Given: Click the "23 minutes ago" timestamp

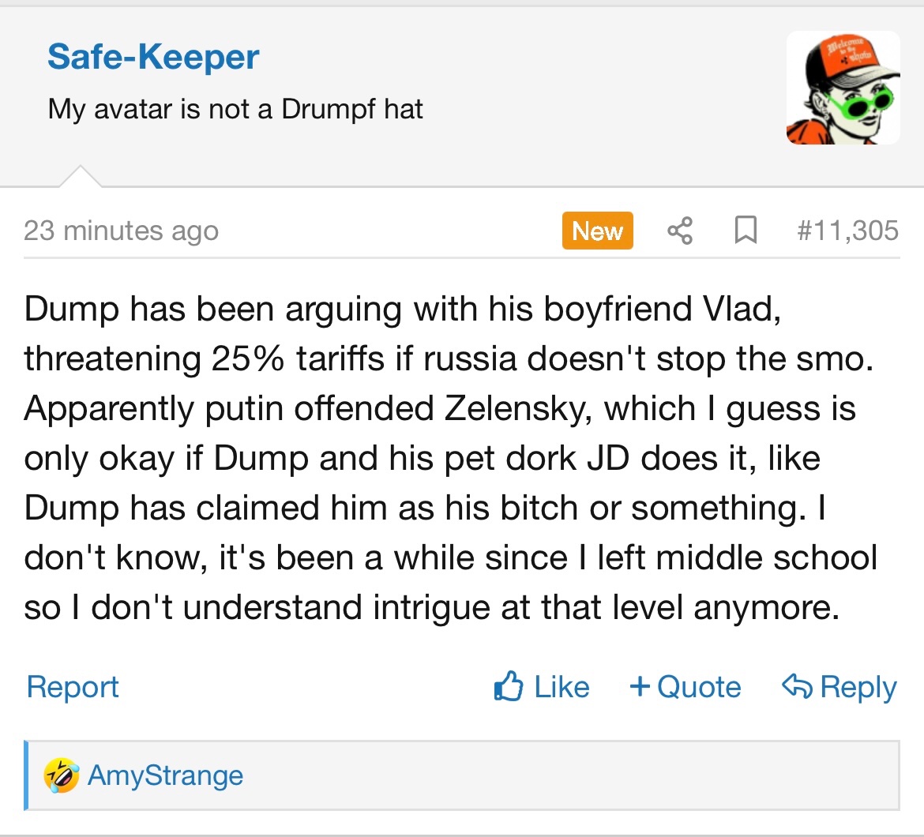Looking at the screenshot, I should point(121,231).
